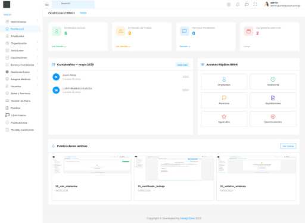Open the Liquidaciones quick access document tile
The image size is (305, 223).
click(273, 100)
